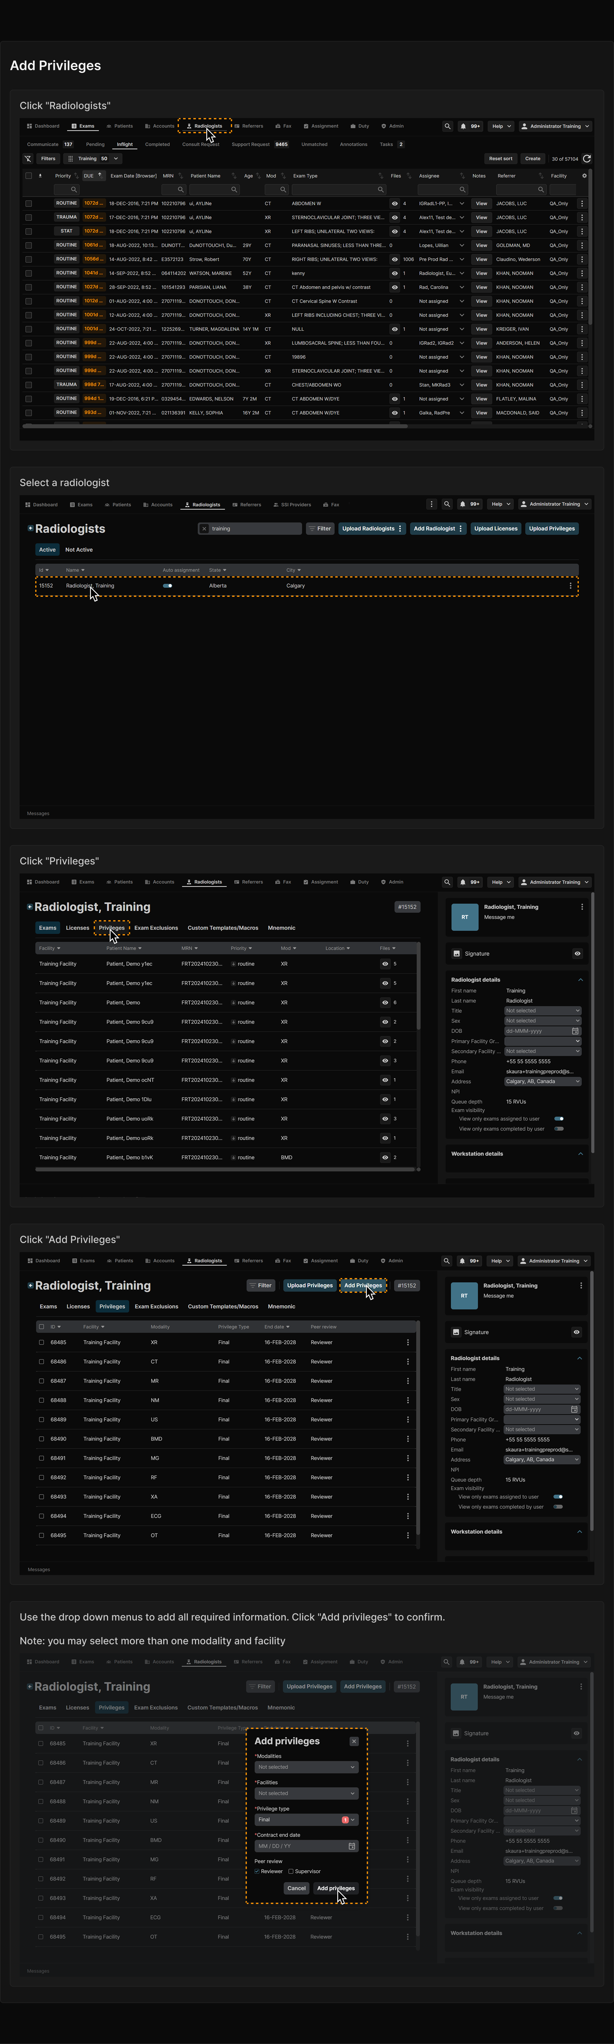The image size is (614, 2044).
Task: Open the three-dot menu for KELLY, SOPHIA row
Action: point(582,413)
